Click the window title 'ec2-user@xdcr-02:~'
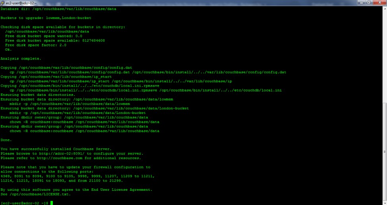 click(21, 3)
